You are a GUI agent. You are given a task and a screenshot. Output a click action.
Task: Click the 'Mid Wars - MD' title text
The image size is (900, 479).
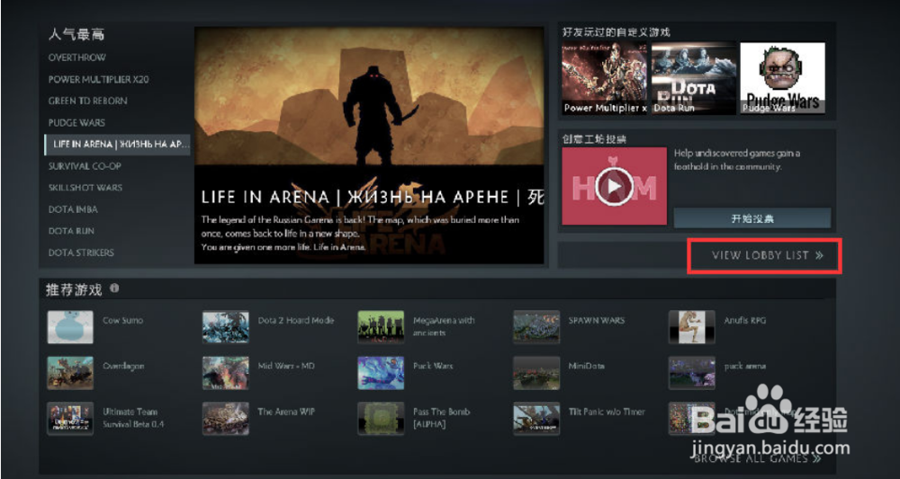click(286, 366)
